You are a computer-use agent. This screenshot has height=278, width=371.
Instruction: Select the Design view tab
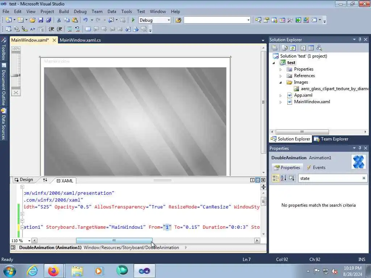24,180
